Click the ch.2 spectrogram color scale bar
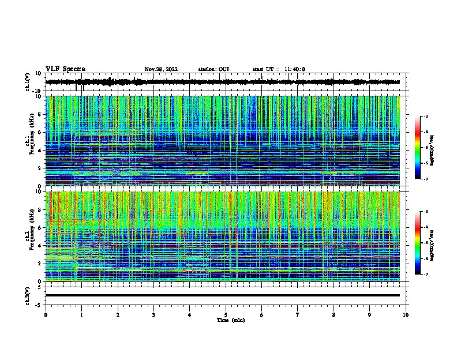This screenshot has height=353, width=457. 418,243
